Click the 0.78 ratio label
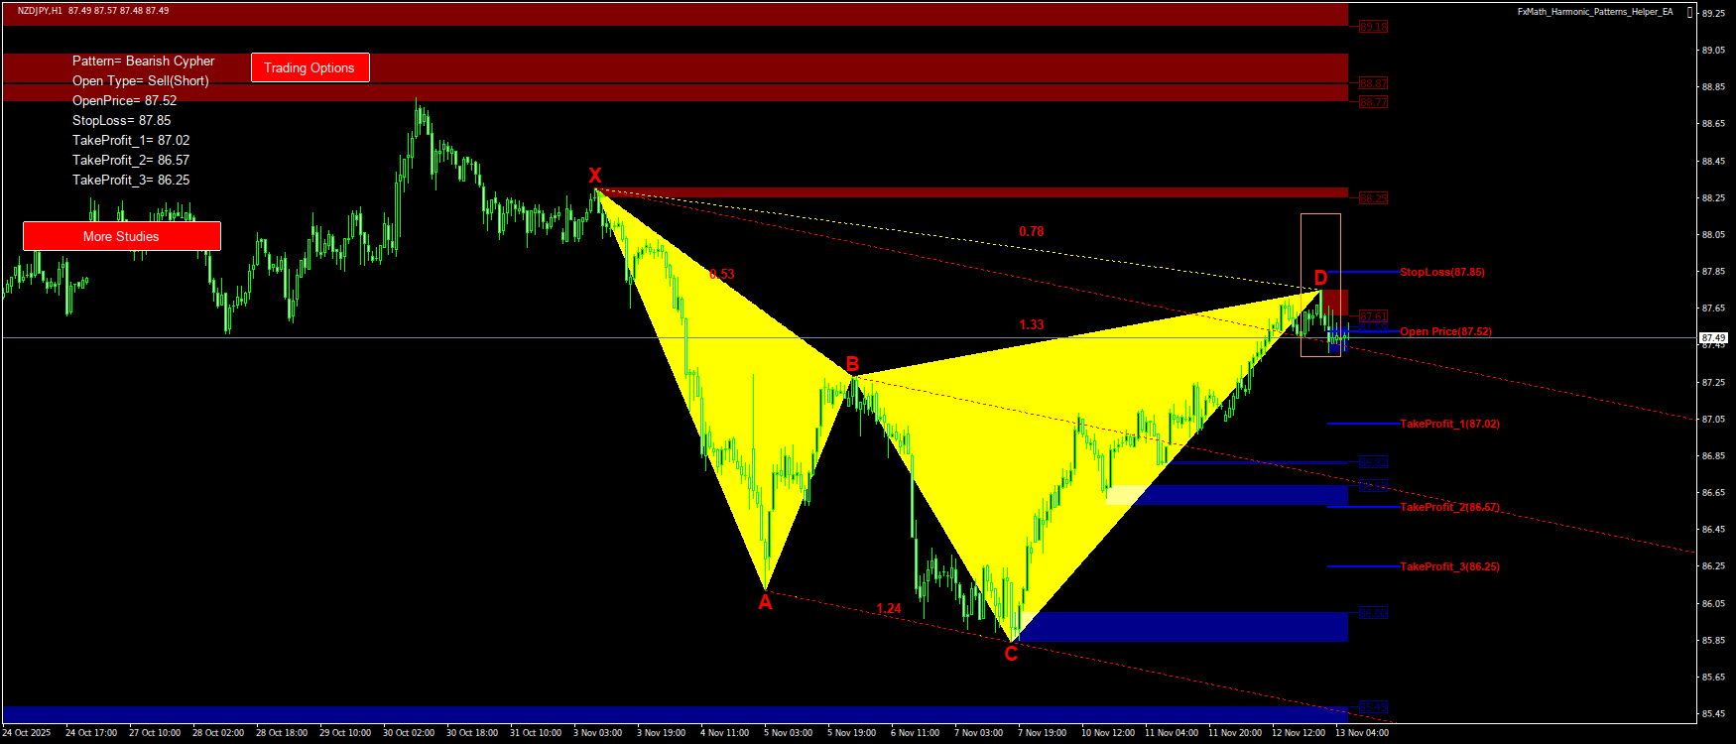The image size is (1736, 744). 1031,231
